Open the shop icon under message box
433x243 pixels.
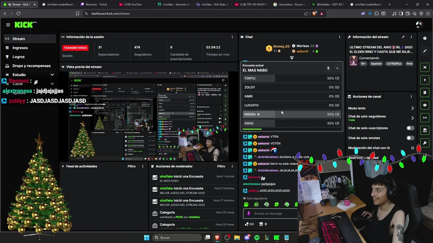pos(261,224)
